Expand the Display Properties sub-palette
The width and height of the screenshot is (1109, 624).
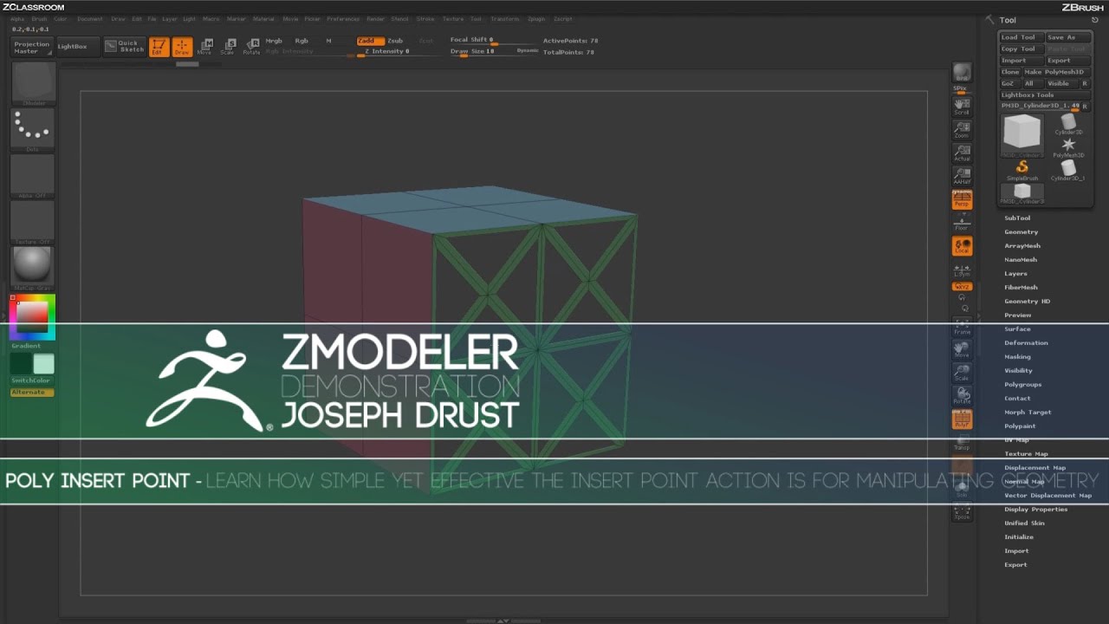1035,510
